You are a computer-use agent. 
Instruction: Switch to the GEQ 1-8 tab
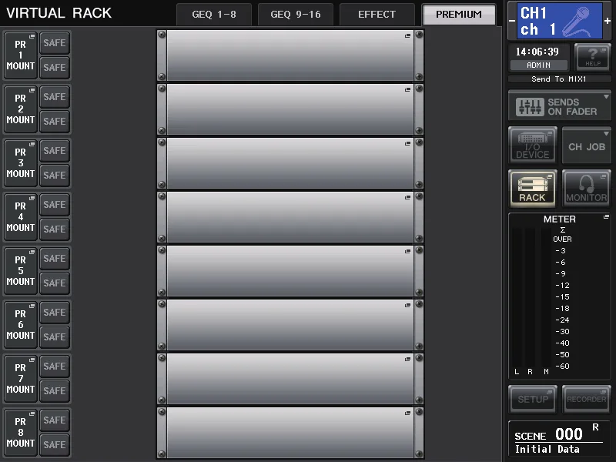214,15
